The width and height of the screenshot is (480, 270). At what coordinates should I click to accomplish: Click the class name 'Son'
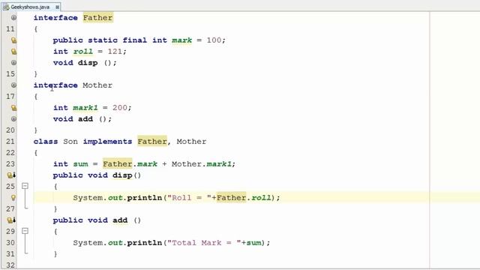[70, 142]
